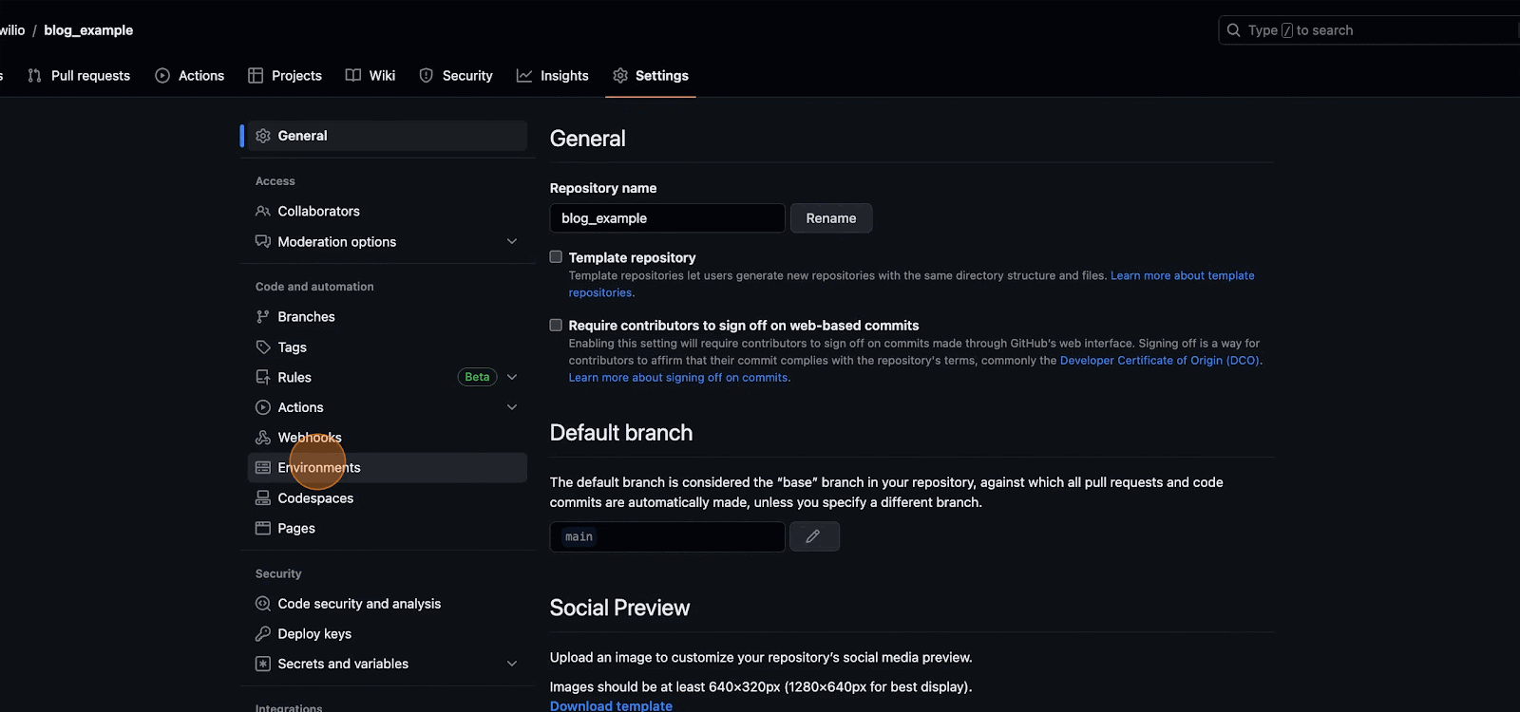
Task: Open the Deploy keys settings page
Action: [x=388, y=633]
